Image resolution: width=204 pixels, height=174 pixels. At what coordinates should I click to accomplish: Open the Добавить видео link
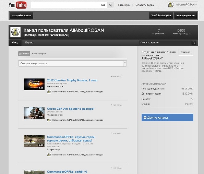tap(144, 5)
